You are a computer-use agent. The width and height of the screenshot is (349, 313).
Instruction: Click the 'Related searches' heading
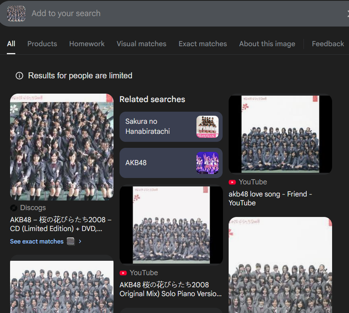click(x=152, y=99)
